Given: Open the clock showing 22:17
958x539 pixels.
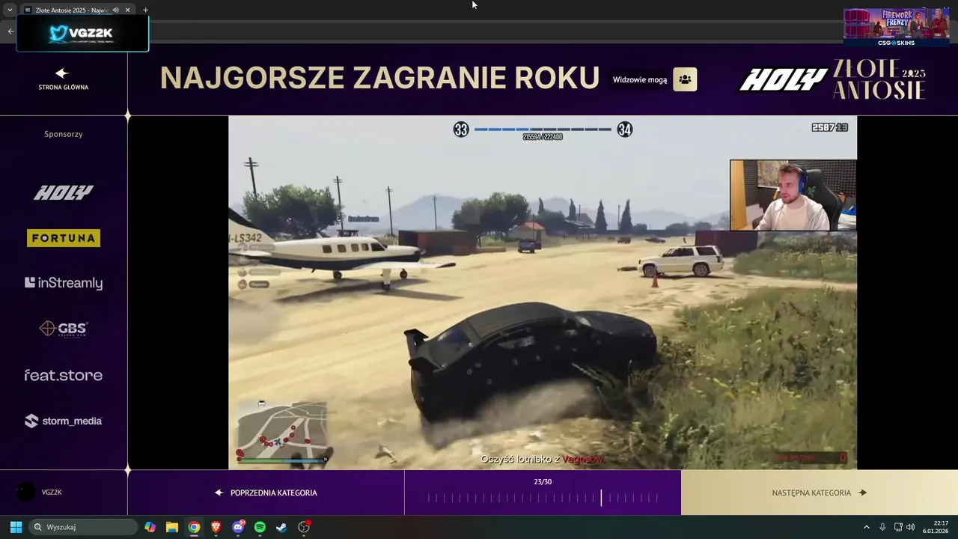Looking at the screenshot, I should (937, 527).
